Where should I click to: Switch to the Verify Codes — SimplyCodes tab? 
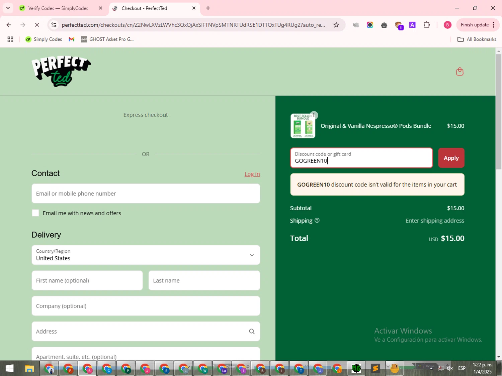pos(58,8)
